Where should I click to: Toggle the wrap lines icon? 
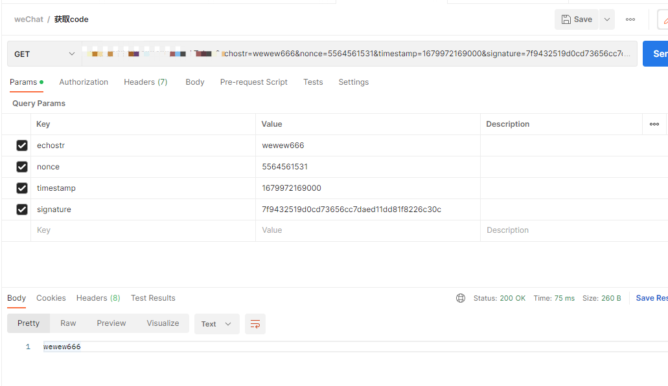(255, 324)
